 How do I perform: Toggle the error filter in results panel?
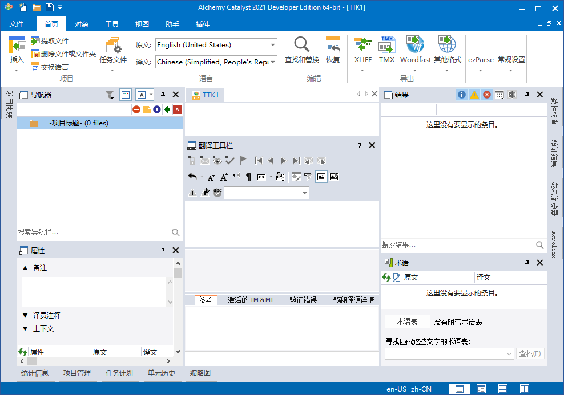[487, 95]
